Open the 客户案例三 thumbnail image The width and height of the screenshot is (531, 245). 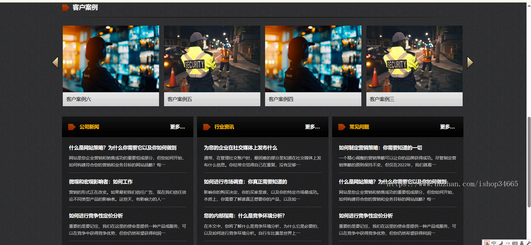click(x=415, y=59)
